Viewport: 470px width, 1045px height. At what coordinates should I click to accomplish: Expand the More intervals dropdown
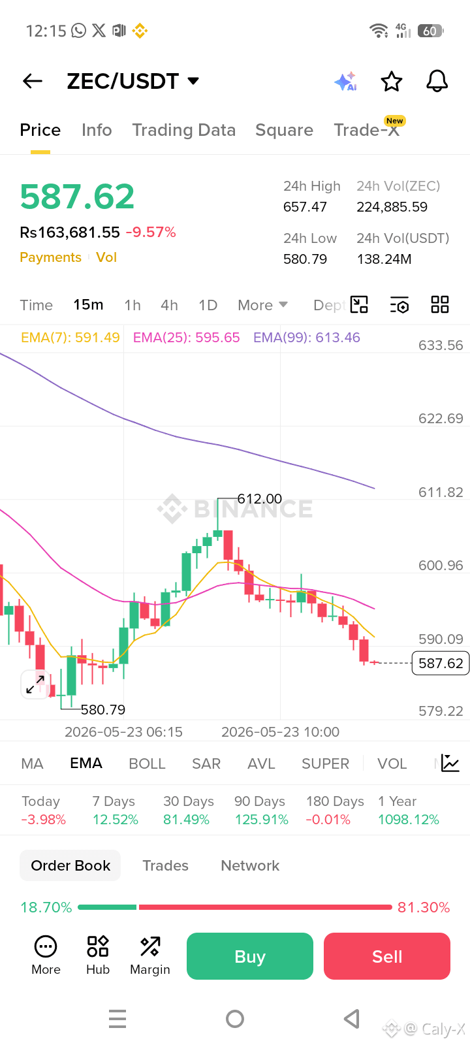click(262, 305)
